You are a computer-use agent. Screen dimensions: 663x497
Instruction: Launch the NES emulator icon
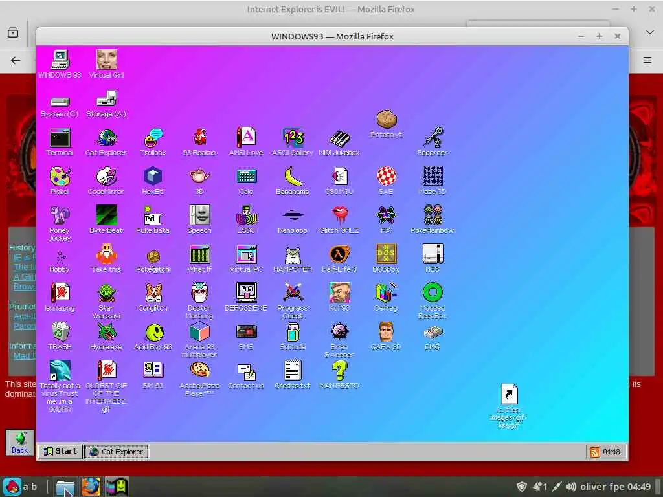pos(433,254)
